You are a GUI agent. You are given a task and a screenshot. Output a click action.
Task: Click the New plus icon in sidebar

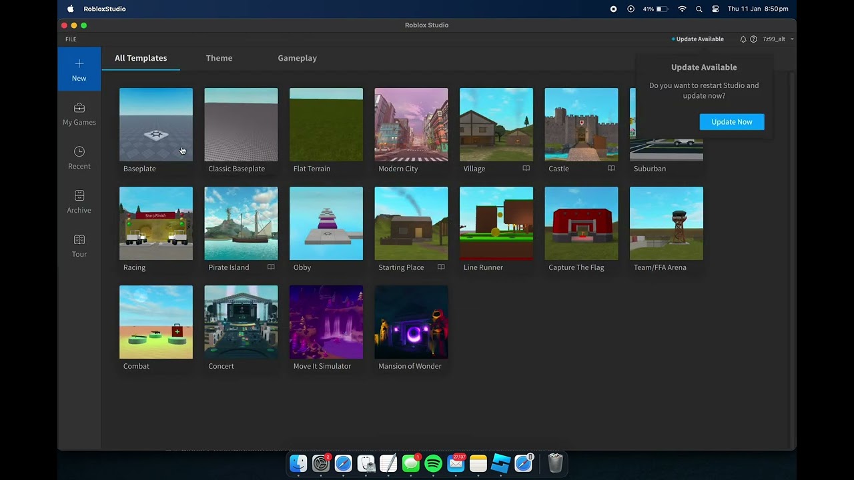pos(79,64)
